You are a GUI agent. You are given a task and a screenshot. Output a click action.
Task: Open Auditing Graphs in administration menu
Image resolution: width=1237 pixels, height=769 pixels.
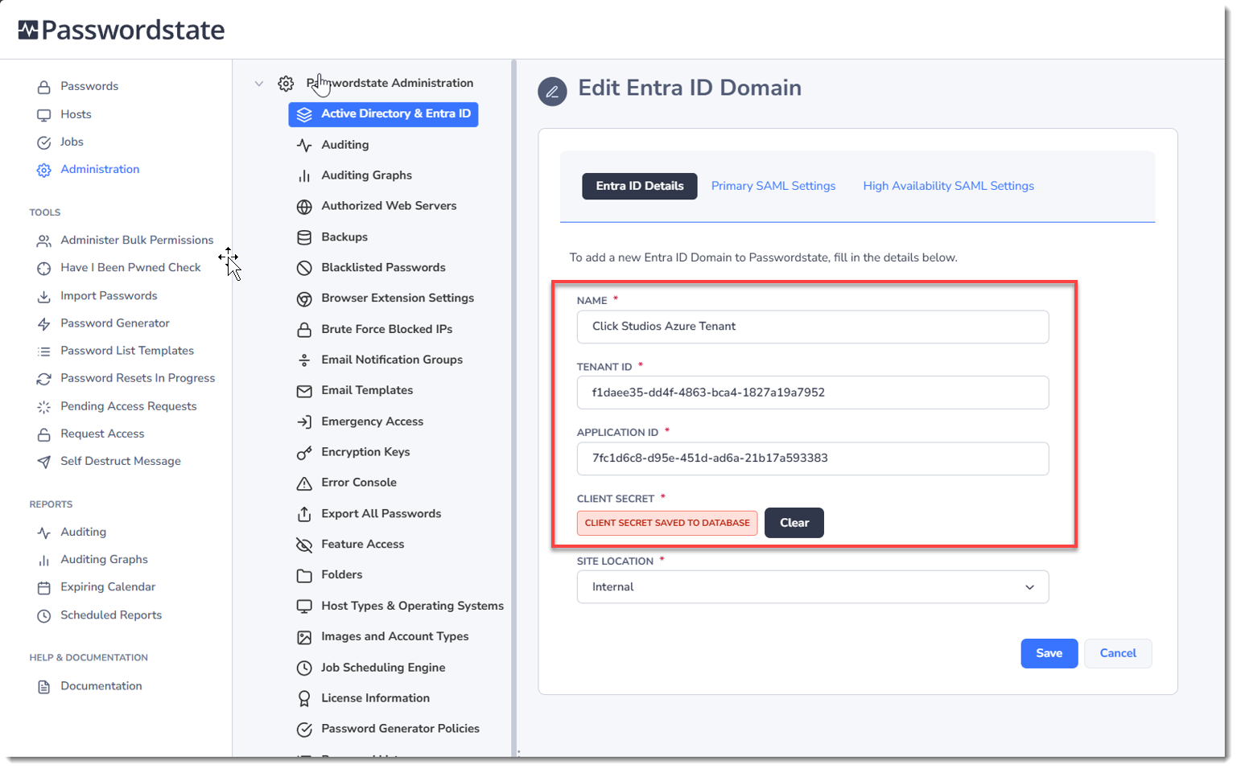coord(366,175)
